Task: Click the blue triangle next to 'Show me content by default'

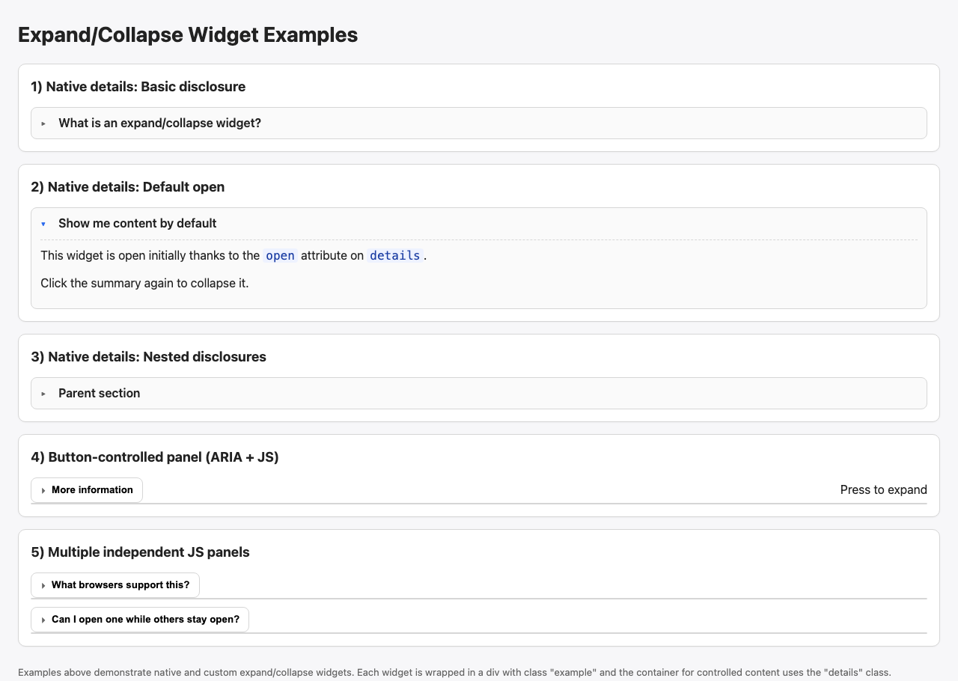Action: point(43,223)
